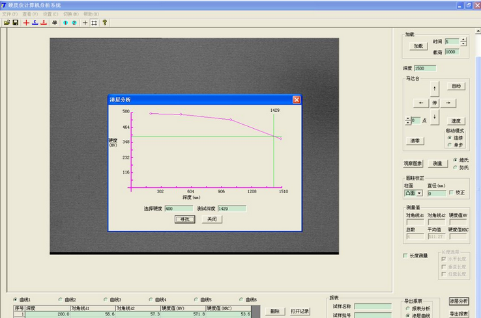Move motor stage right with arrow button
This screenshot has height=318, width=481.
pos(448,103)
